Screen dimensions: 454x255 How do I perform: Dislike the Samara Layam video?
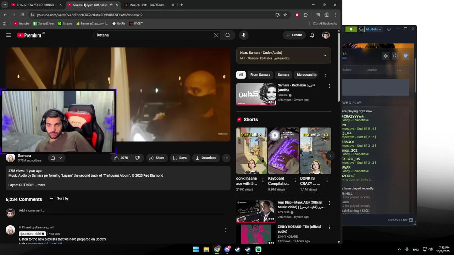pyautogui.click(x=138, y=158)
